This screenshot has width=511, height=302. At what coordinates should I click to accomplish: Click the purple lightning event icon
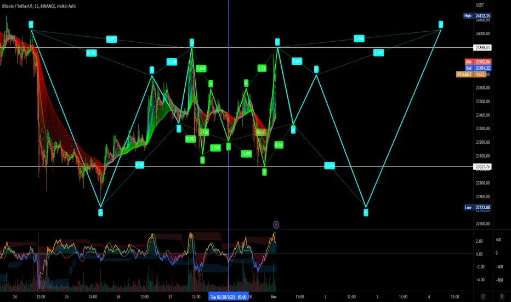[x=276, y=225]
